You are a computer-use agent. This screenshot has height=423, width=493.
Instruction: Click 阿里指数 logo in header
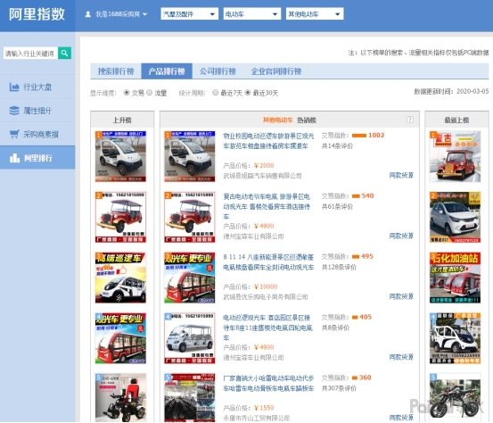point(37,14)
